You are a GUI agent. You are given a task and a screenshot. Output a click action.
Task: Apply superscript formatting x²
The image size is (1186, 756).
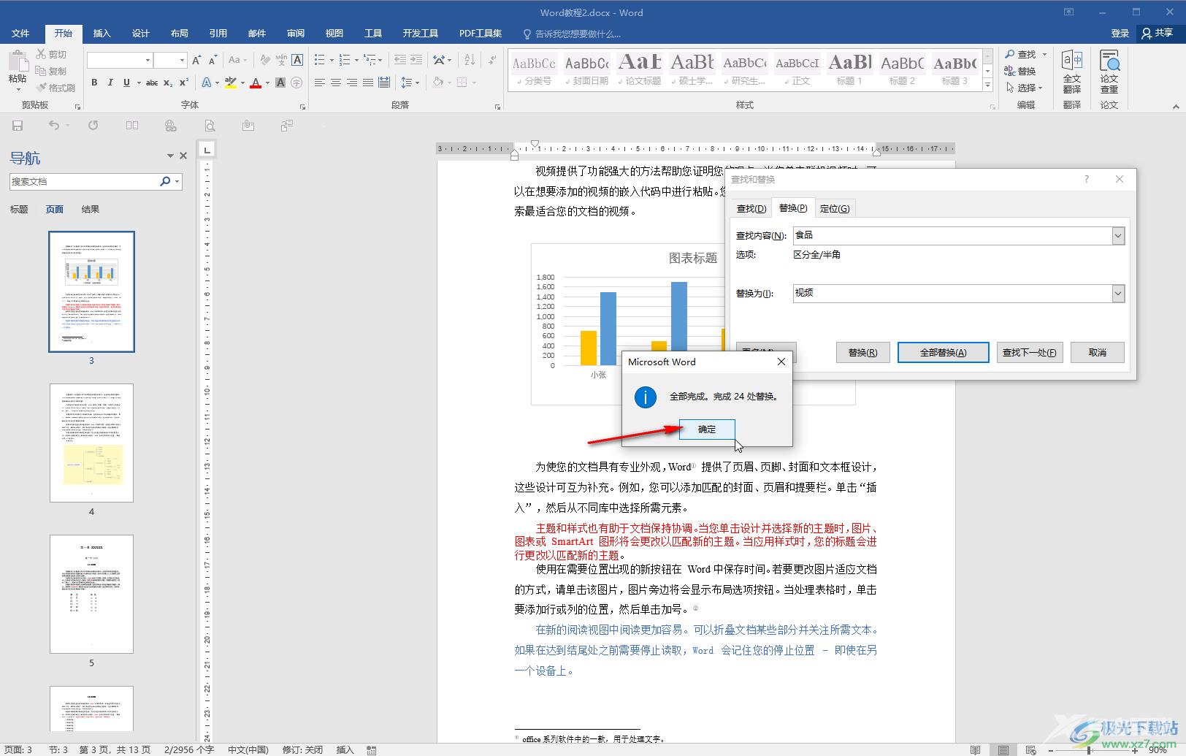pos(184,83)
